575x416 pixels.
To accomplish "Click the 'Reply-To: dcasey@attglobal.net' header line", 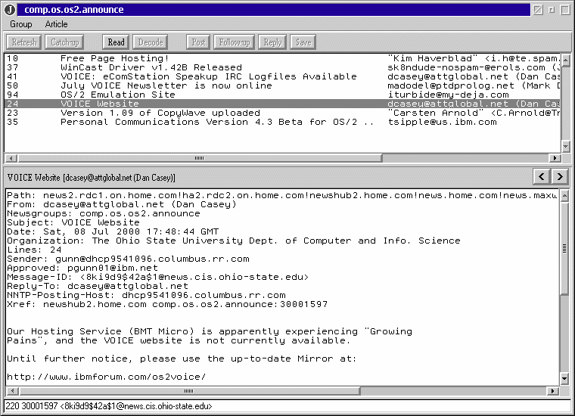I will click(97, 286).
